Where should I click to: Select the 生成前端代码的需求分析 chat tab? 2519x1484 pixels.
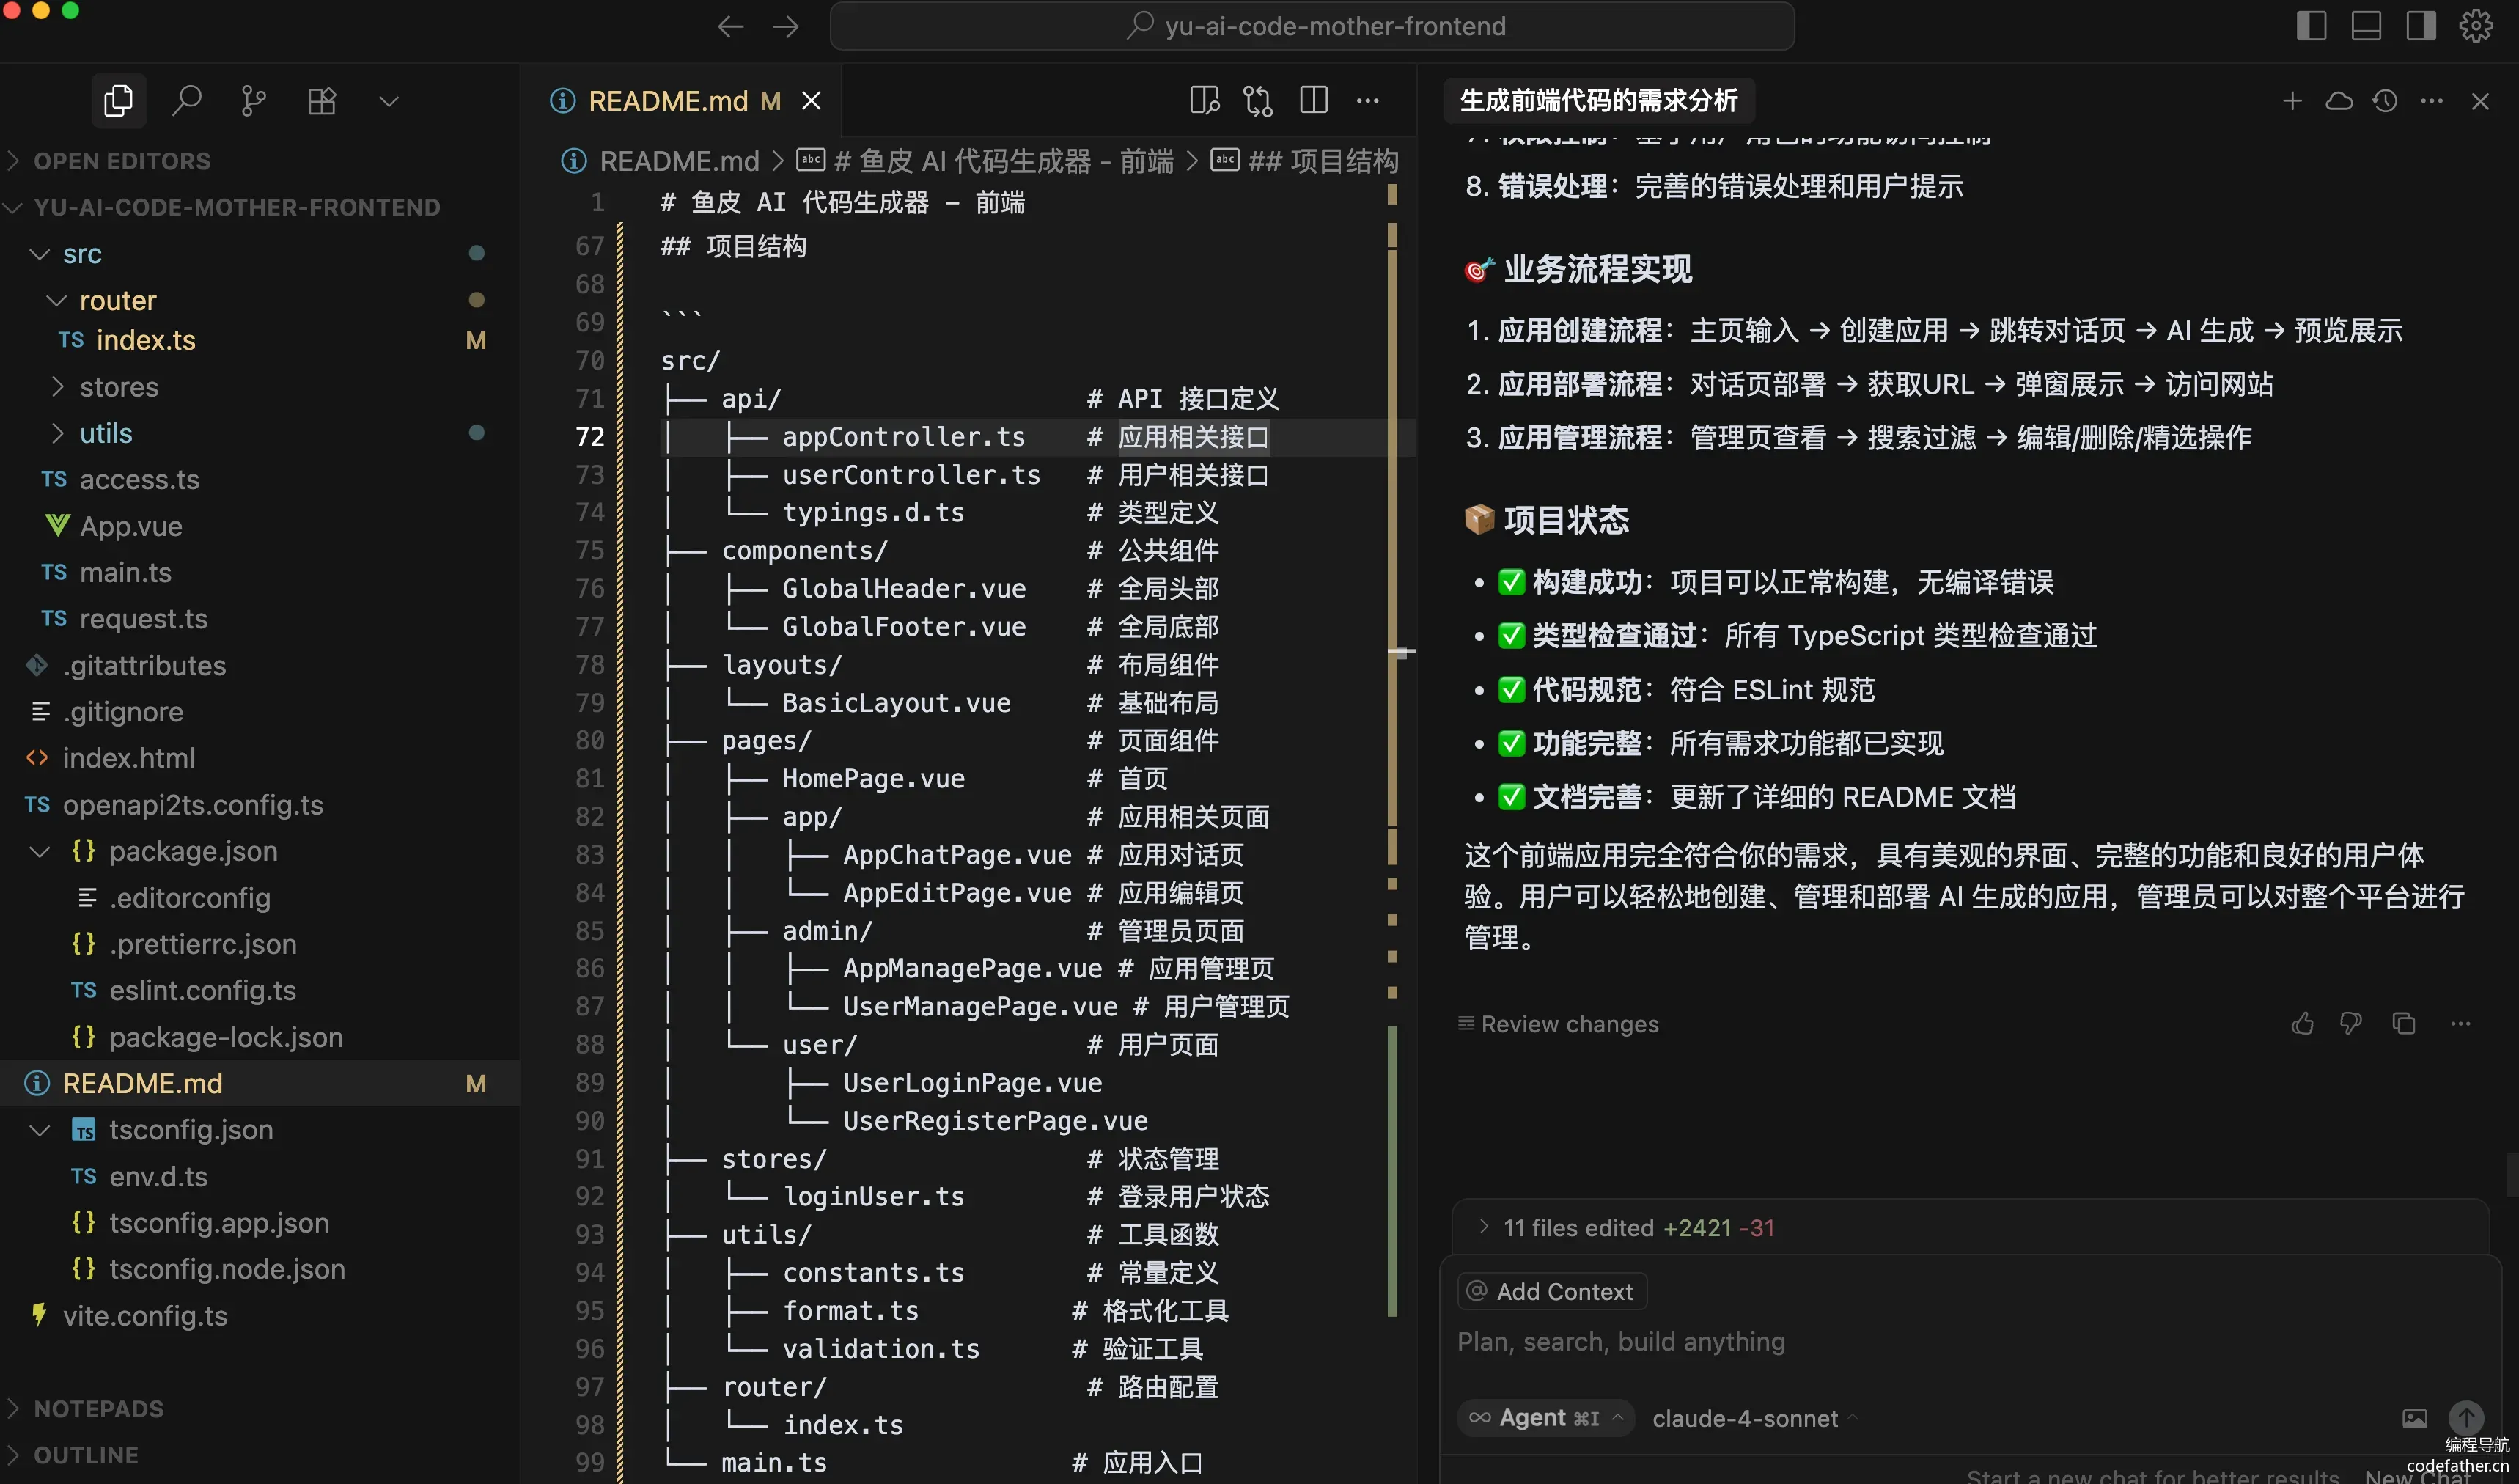click(x=1600, y=101)
